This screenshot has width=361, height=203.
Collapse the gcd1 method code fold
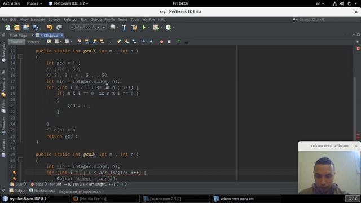(20, 56)
